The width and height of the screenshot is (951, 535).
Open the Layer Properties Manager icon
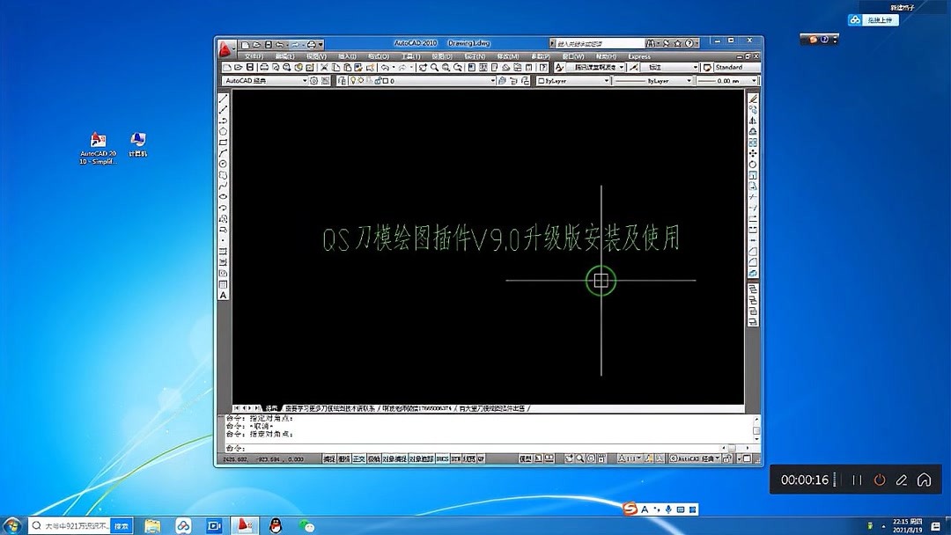(x=343, y=80)
